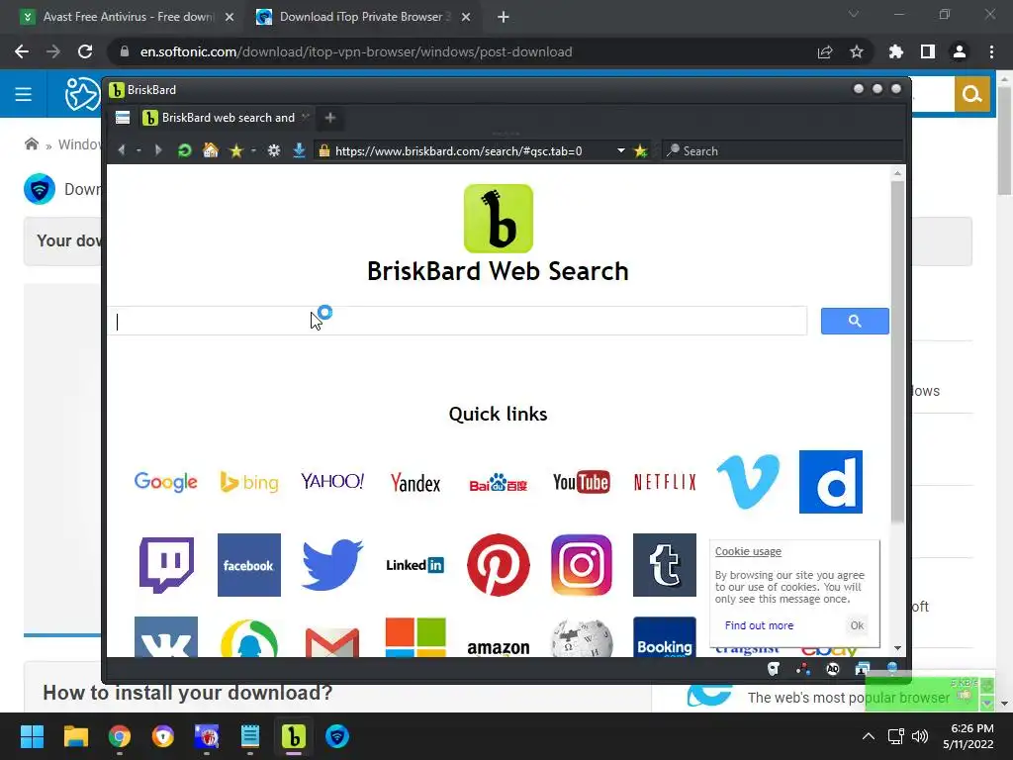The width and height of the screenshot is (1013, 760).
Task: Click Find out more cookie link
Action: click(x=759, y=625)
